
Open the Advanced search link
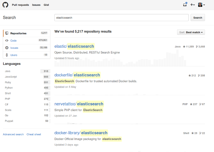(13, 134)
